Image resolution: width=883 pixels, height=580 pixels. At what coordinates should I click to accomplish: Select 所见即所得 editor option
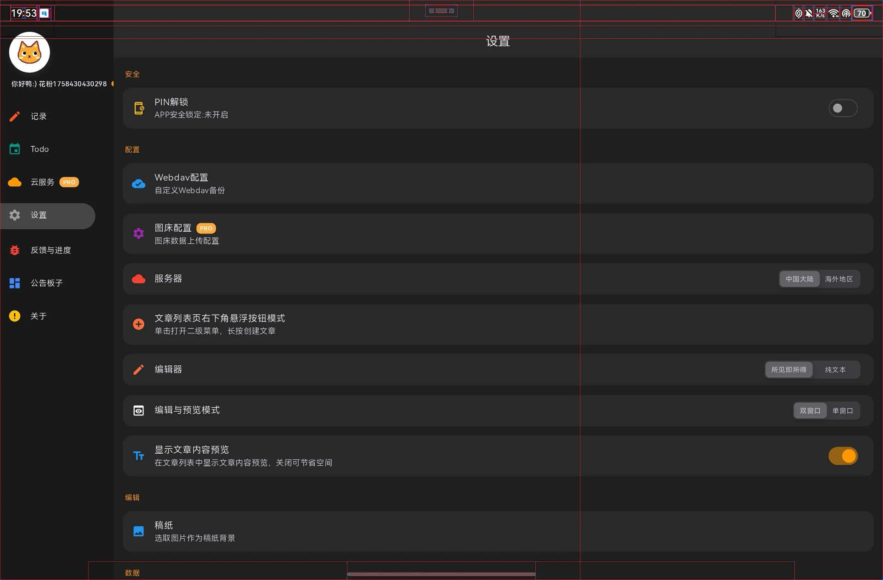tap(788, 370)
